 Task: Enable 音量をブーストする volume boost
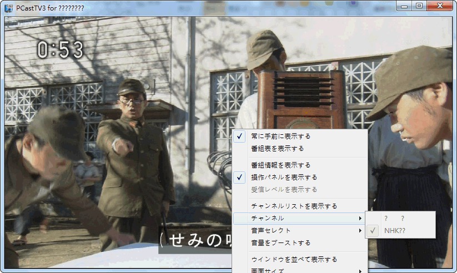(280, 243)
